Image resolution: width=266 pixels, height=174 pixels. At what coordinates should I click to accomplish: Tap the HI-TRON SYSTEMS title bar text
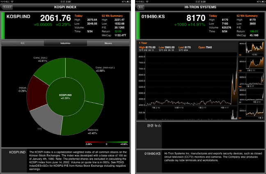coord(200,7)
